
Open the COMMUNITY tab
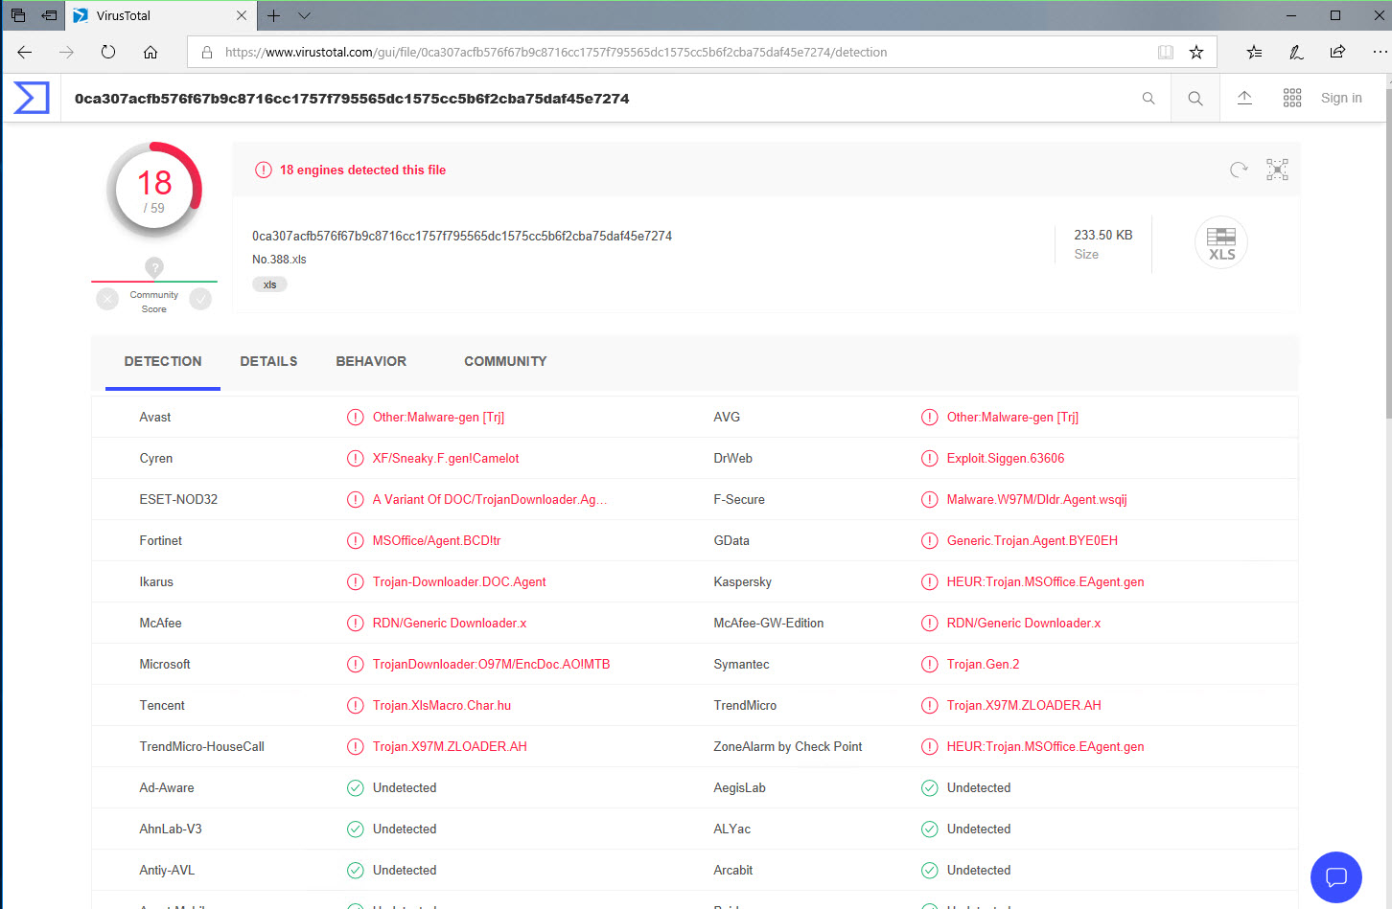[x=505, y=361]
